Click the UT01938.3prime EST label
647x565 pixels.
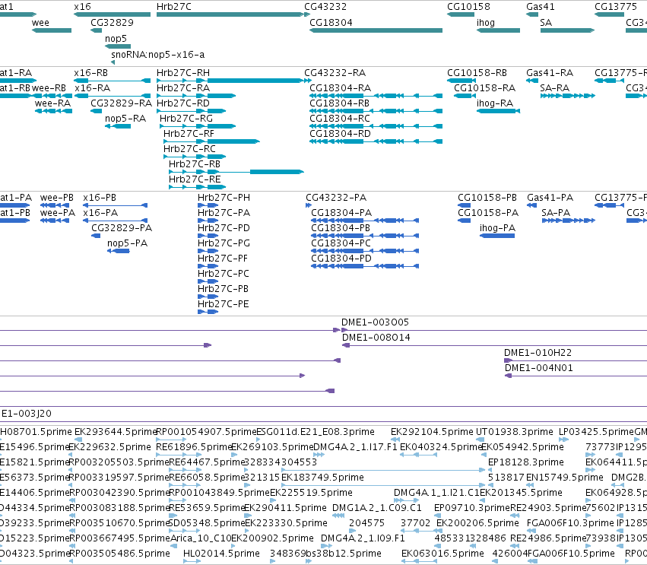[515, 432]
